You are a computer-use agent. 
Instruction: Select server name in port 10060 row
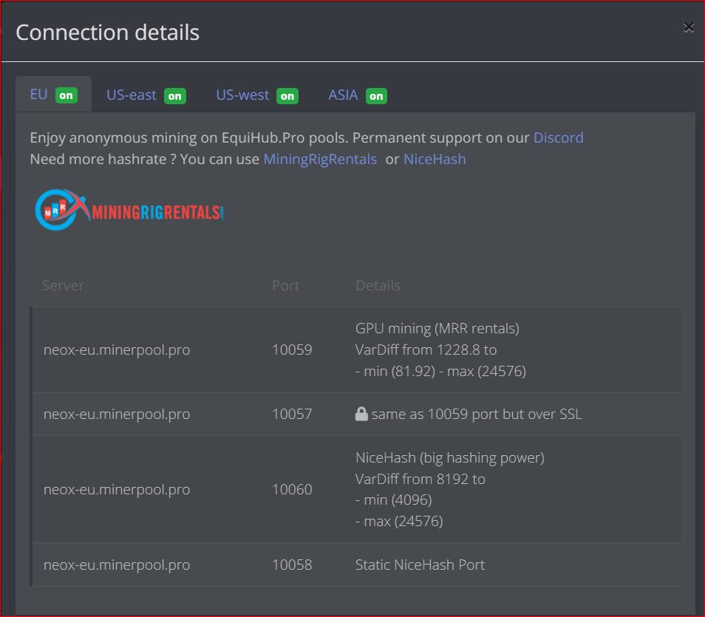pyautogui.click(x=117, y=489)
